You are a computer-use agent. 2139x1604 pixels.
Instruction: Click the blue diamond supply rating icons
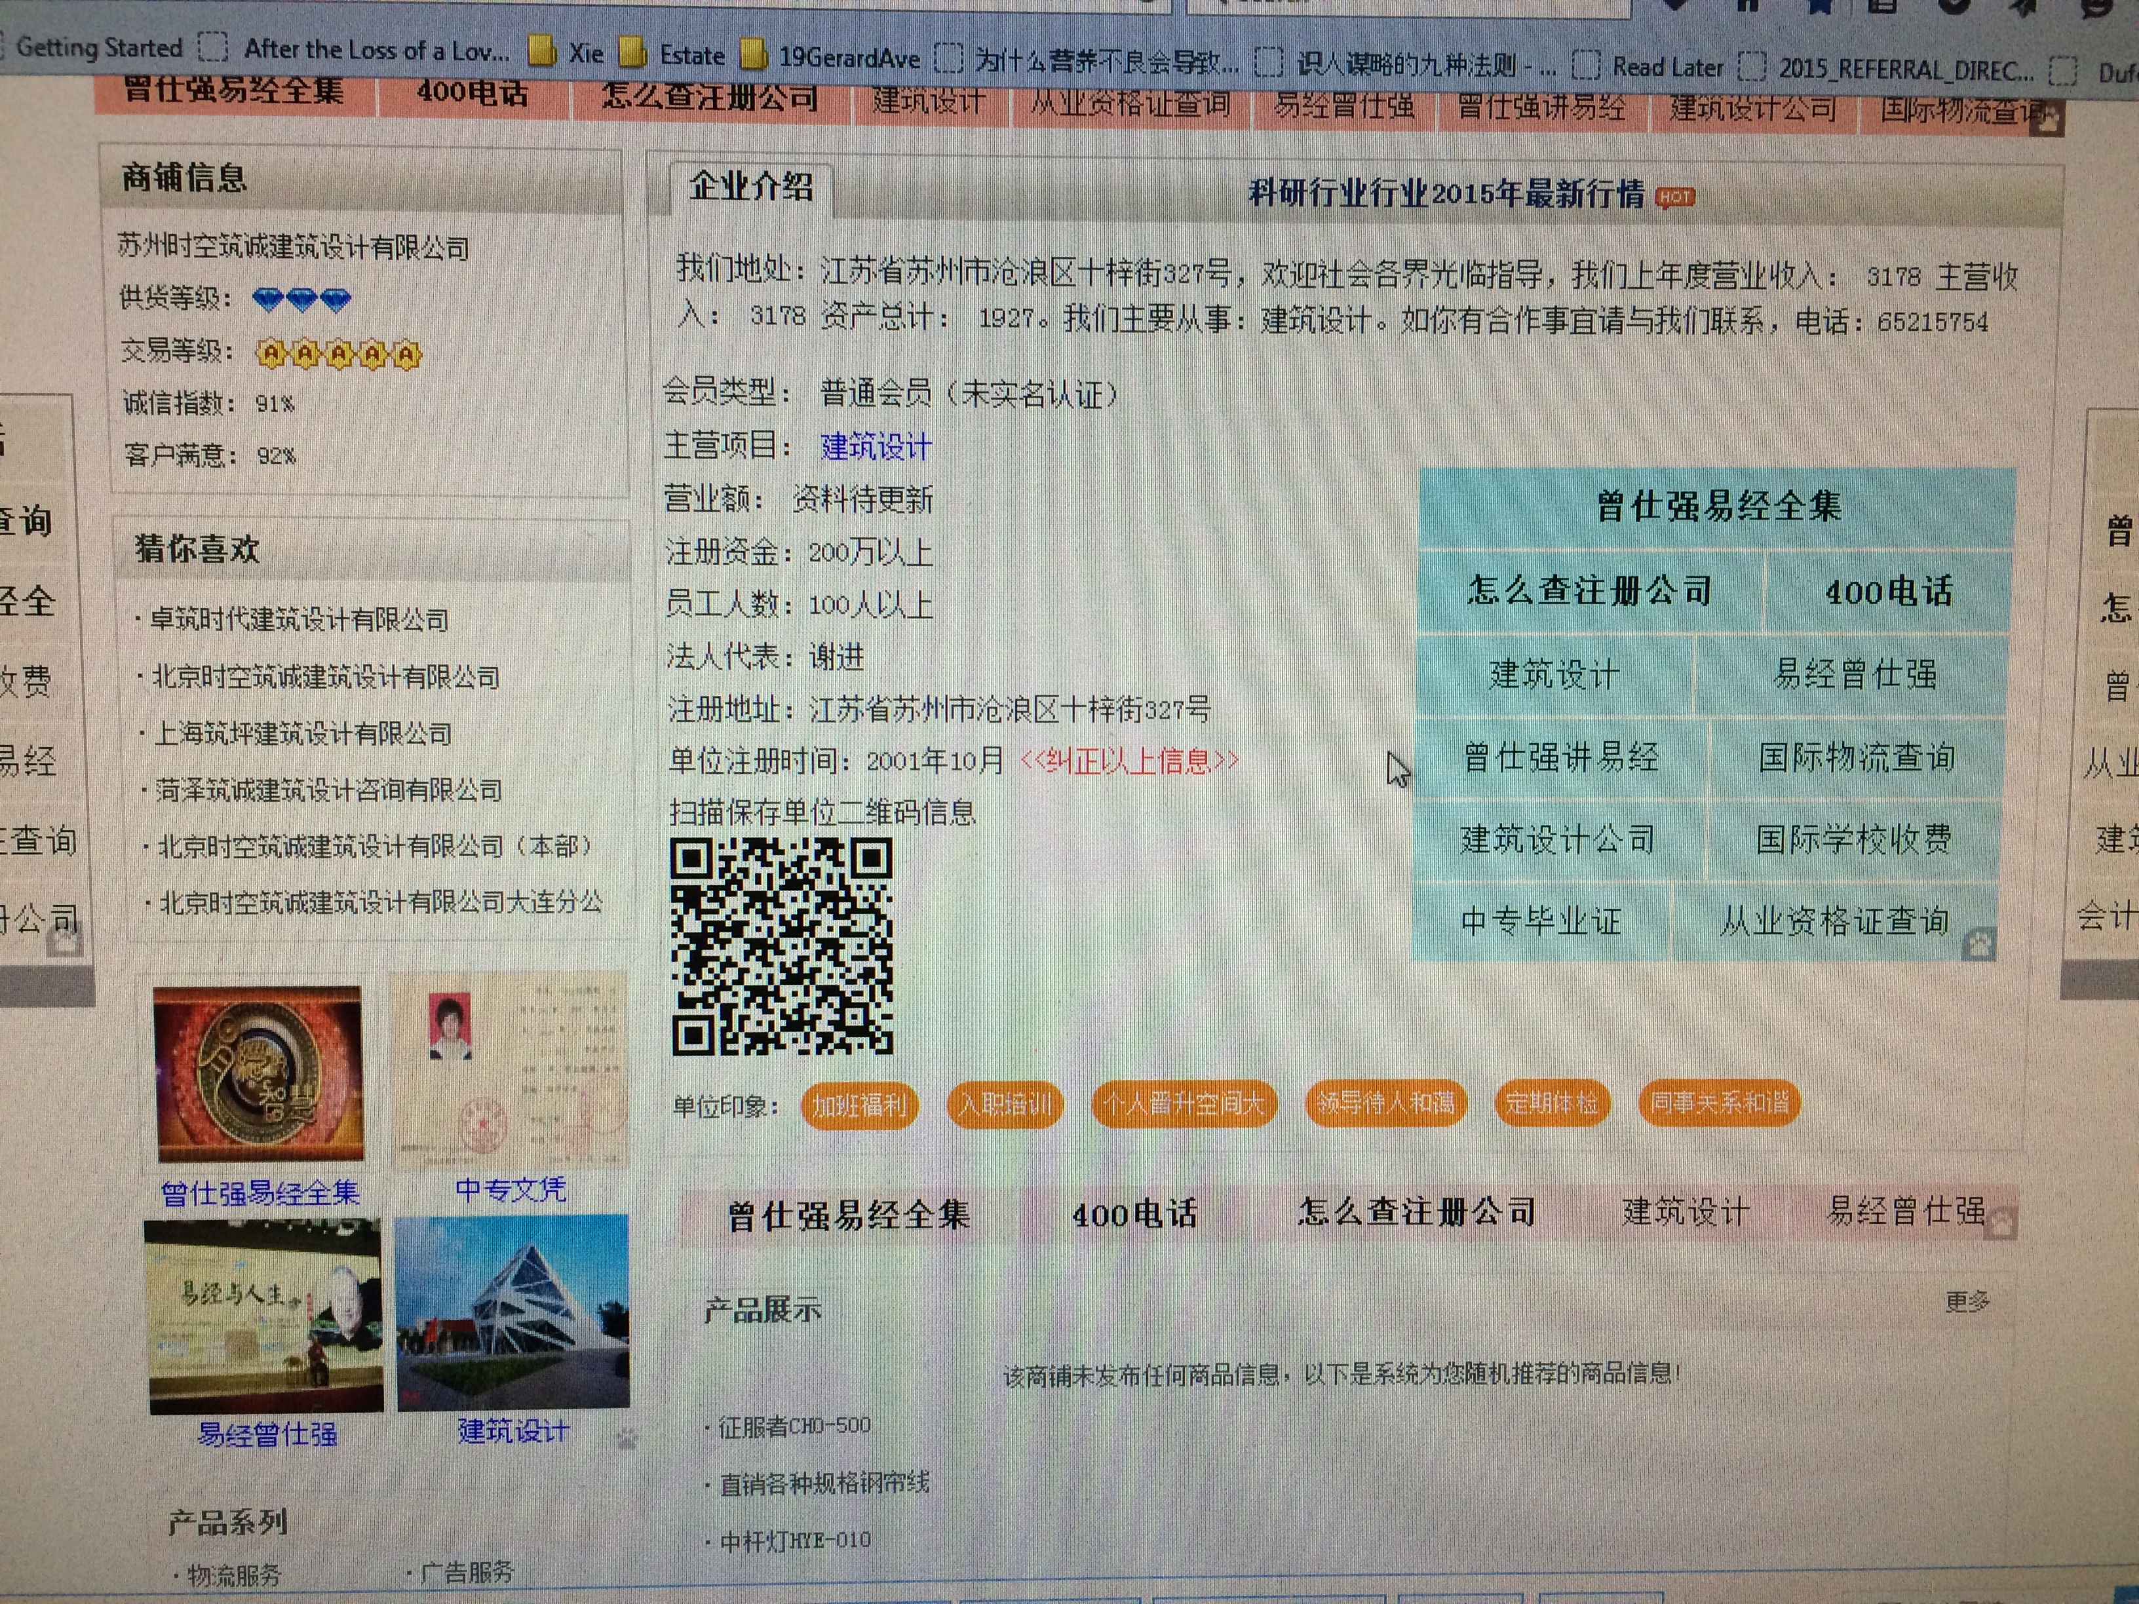[x=301, y=299]
